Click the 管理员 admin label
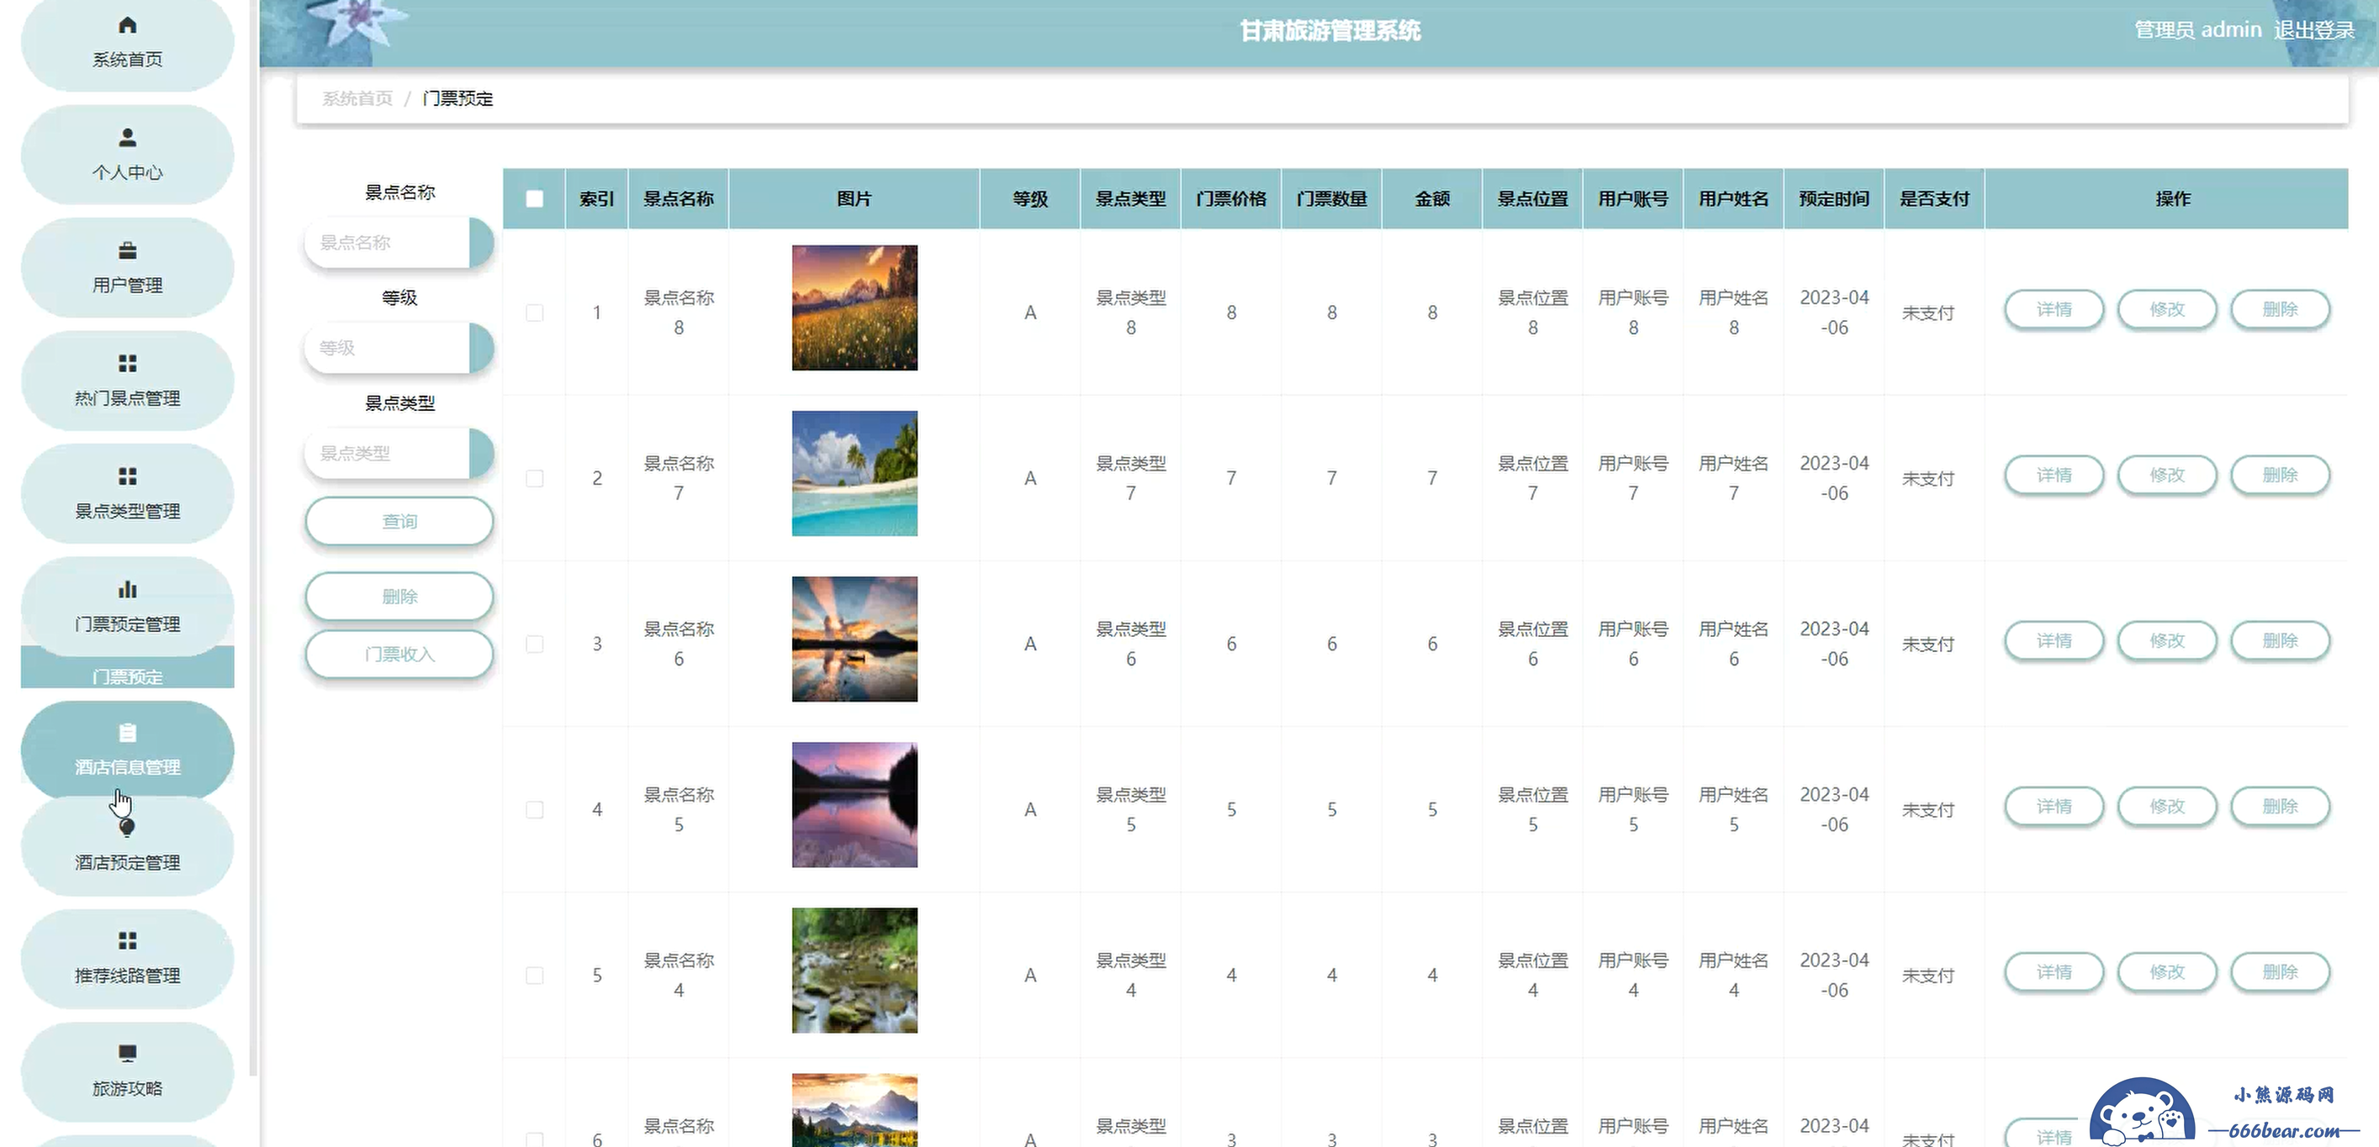Image resolution: width=2379 pixels, height=1147 pixels. (2197, 29)
